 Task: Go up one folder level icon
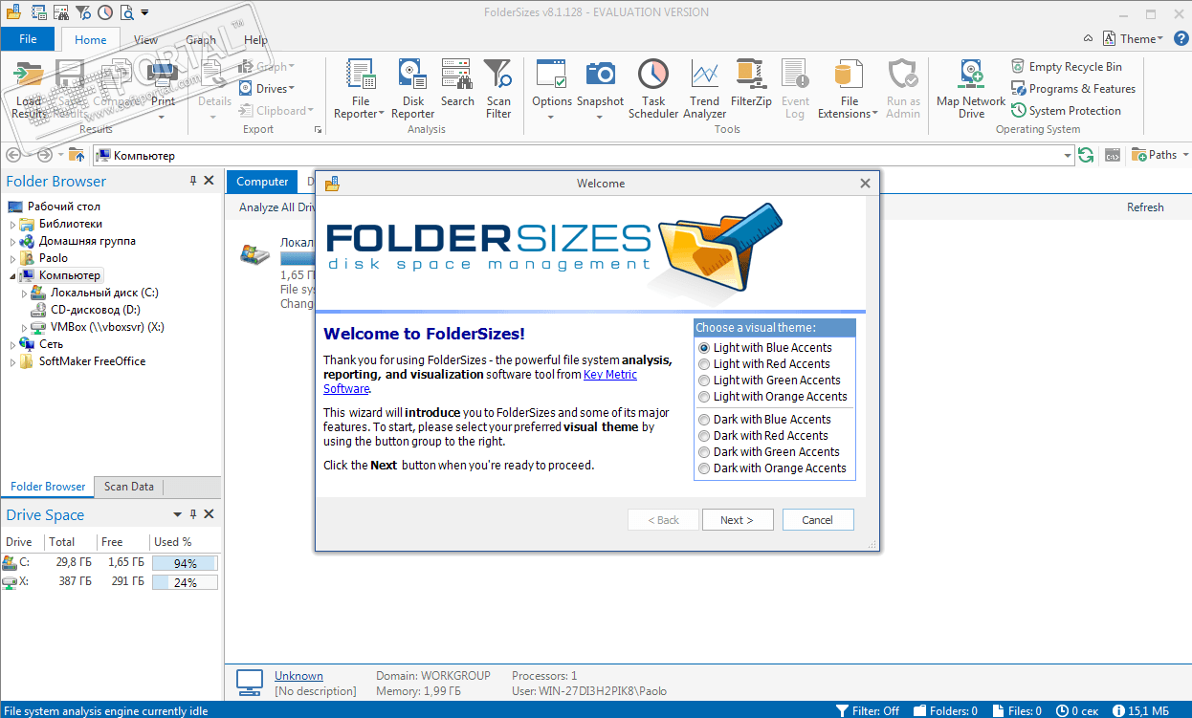coord(77,155)
